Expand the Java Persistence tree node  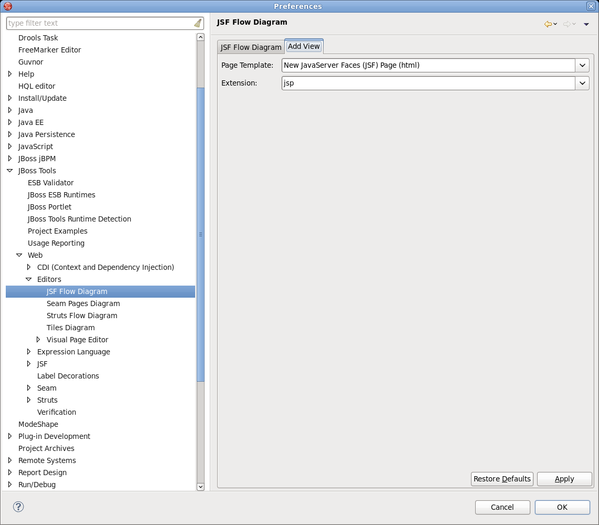(10, 134)
